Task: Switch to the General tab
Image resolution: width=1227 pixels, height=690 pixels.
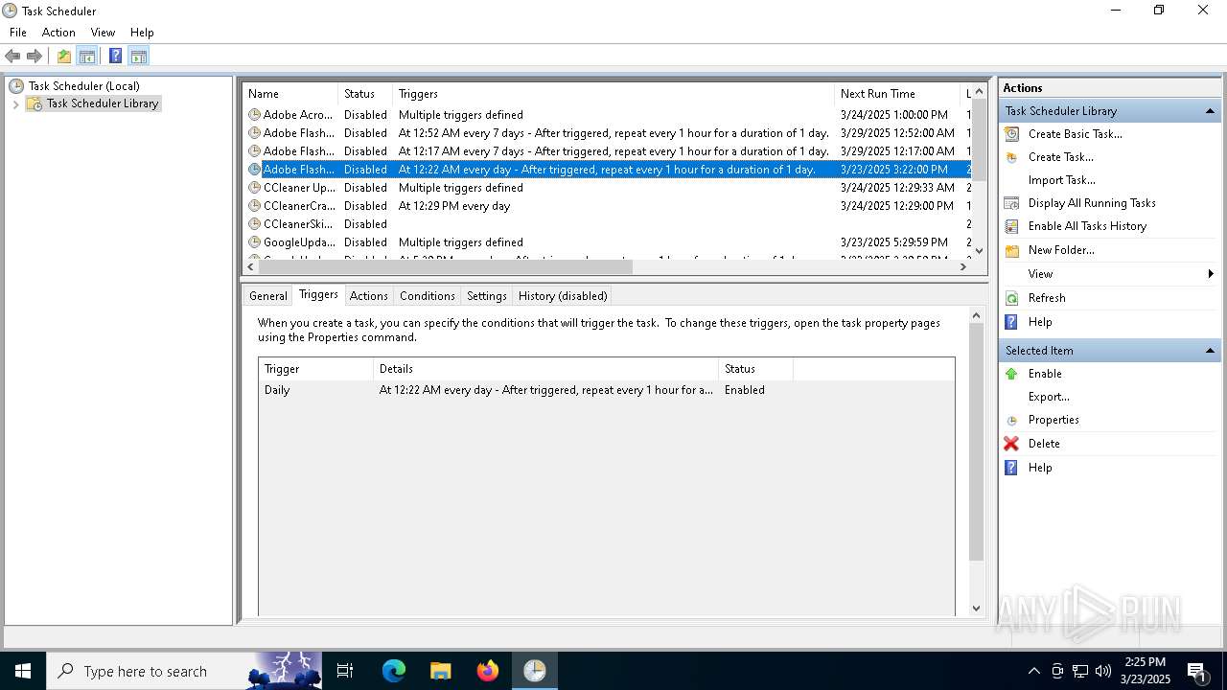Action: point(268,296)
